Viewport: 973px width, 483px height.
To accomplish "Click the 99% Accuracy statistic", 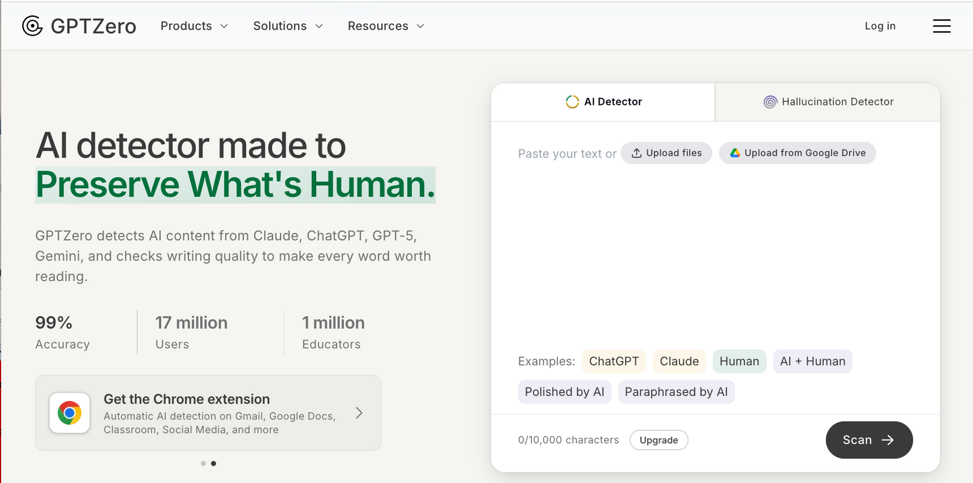I will pos(63,332).
